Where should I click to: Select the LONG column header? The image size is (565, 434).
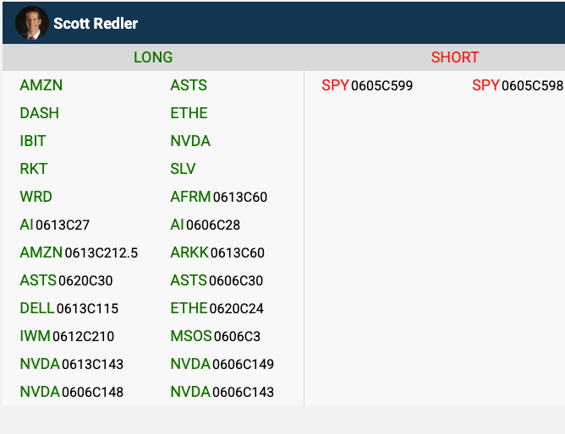click(153, 57)
